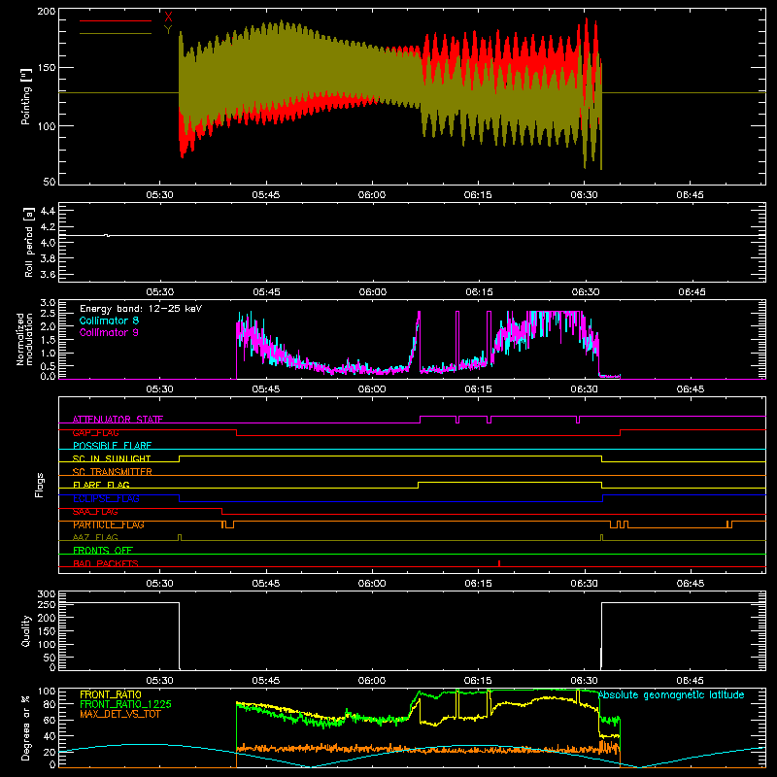Click the 200 tick label on Pointing axis

pos(46,11)
